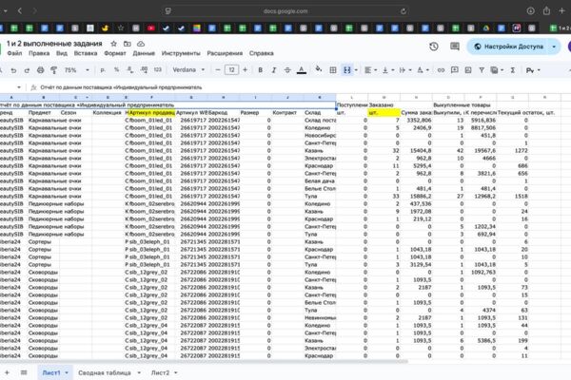The width and height of the screenshot is (571, 380).
Task: Click the browser reload icon
Action: pos(404,11)
